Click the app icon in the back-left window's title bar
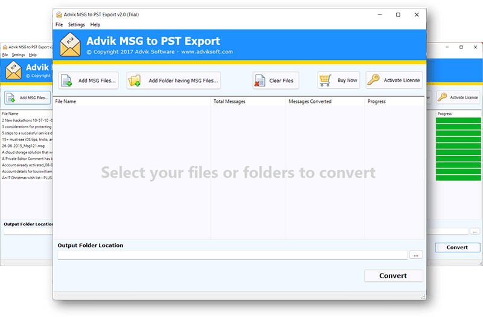483x317 pixels. tap(5, 47)
